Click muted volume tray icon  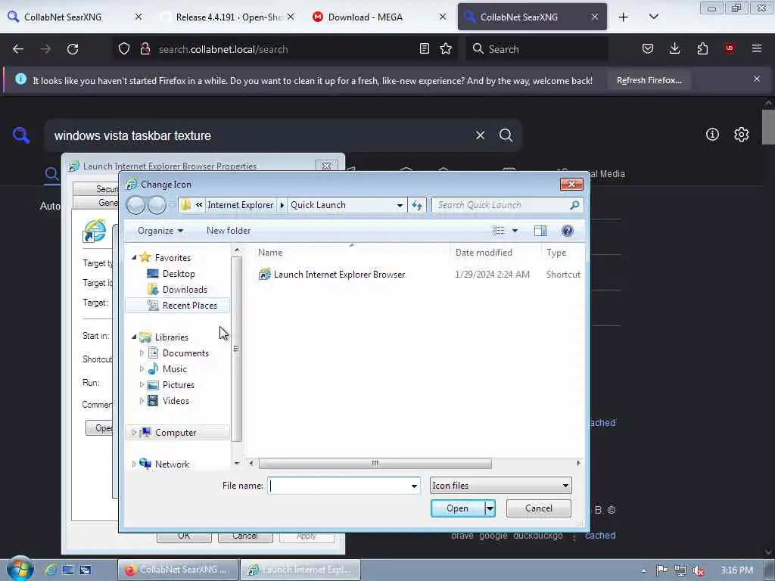pos(699,570)
